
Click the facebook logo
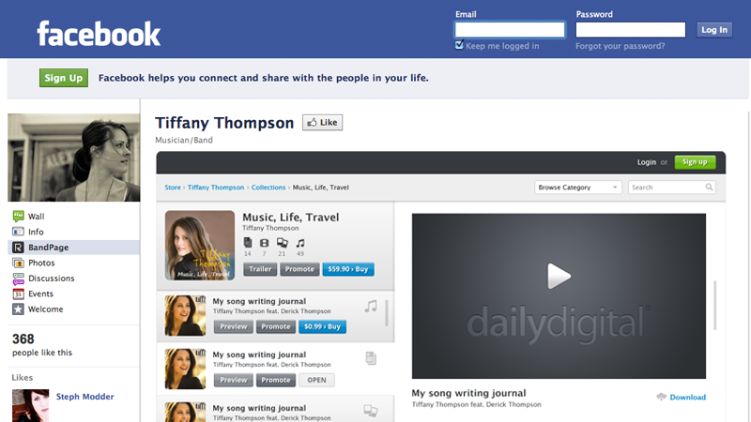point(99,34)
